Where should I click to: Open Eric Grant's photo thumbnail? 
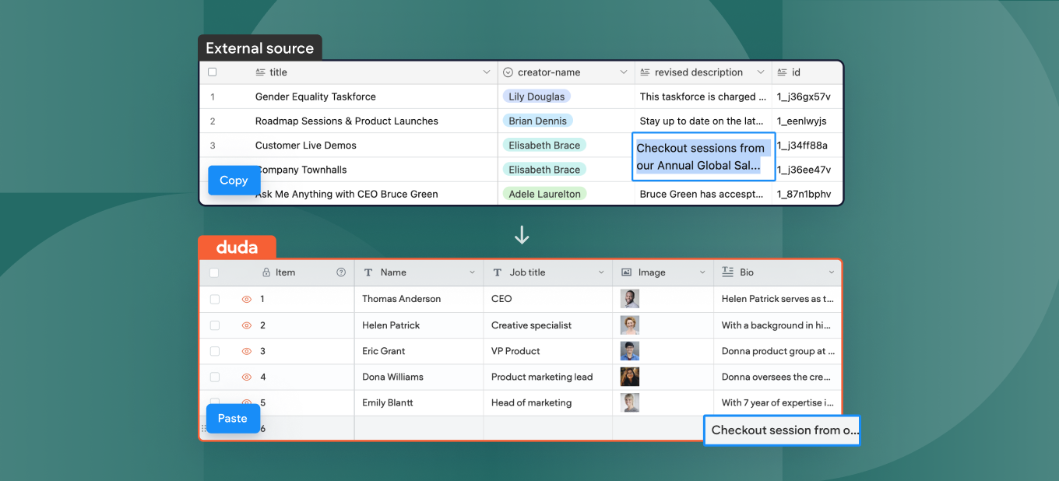[630, 351]
